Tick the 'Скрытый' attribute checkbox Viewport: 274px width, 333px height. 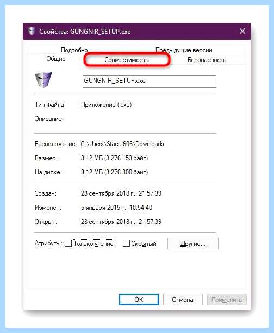click(126, 243)
